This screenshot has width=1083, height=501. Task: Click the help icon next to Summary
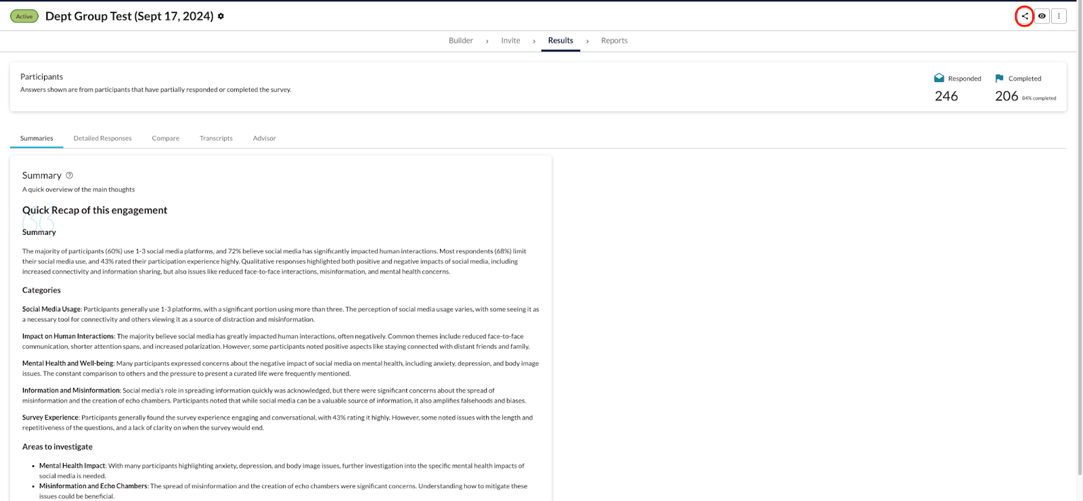coord(69,175)
